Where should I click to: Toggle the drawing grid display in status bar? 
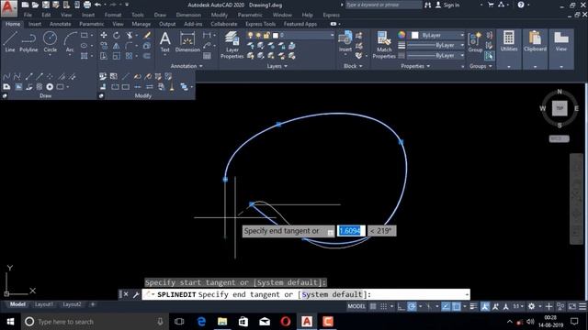click(x=373, y=306)
